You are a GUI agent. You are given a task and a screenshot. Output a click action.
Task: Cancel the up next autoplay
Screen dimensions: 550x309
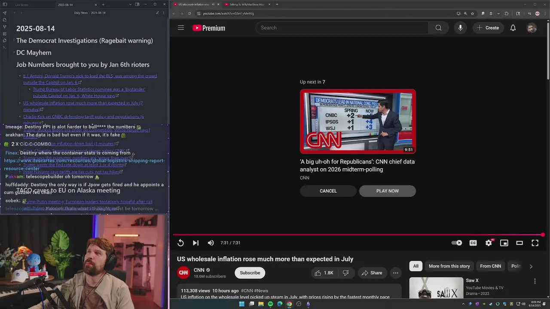coord(328,191)
